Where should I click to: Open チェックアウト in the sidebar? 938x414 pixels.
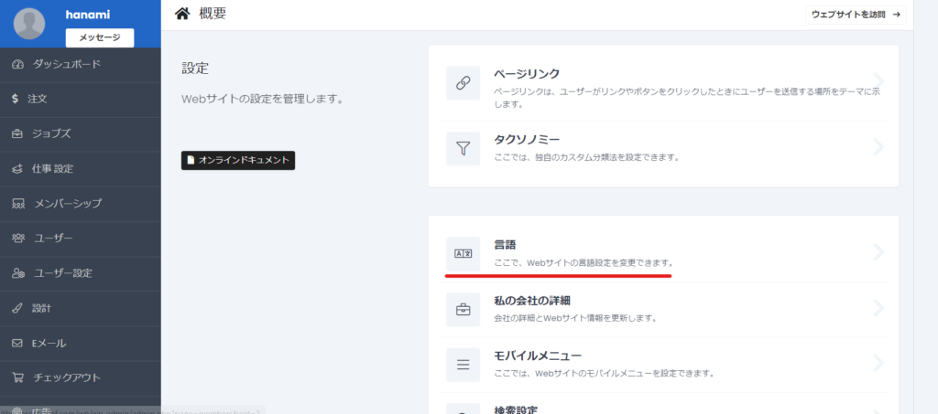click(66, 377)
